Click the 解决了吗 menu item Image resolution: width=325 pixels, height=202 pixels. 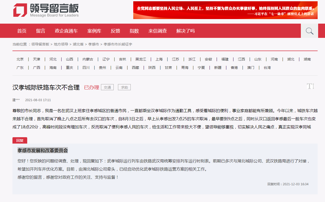click(x=186, y=31)
